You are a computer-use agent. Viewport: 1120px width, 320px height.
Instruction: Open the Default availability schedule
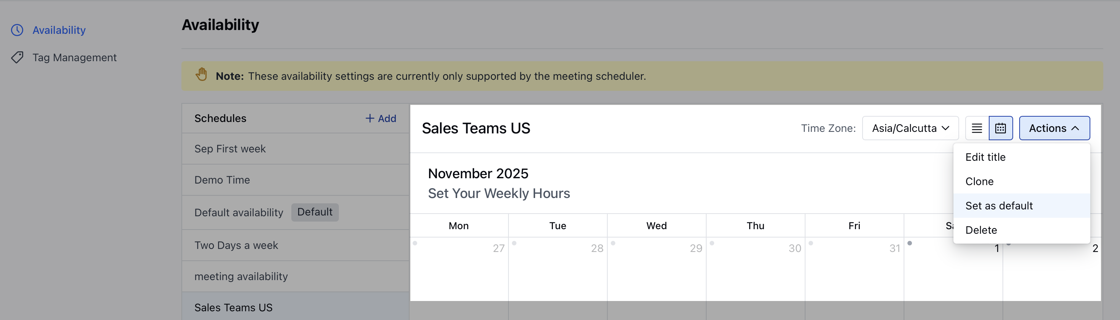coord(238,212)
